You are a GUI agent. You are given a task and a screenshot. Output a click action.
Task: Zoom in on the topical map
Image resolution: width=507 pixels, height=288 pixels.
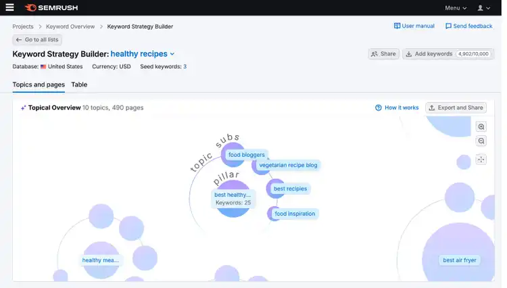click(x=481, y=126)
